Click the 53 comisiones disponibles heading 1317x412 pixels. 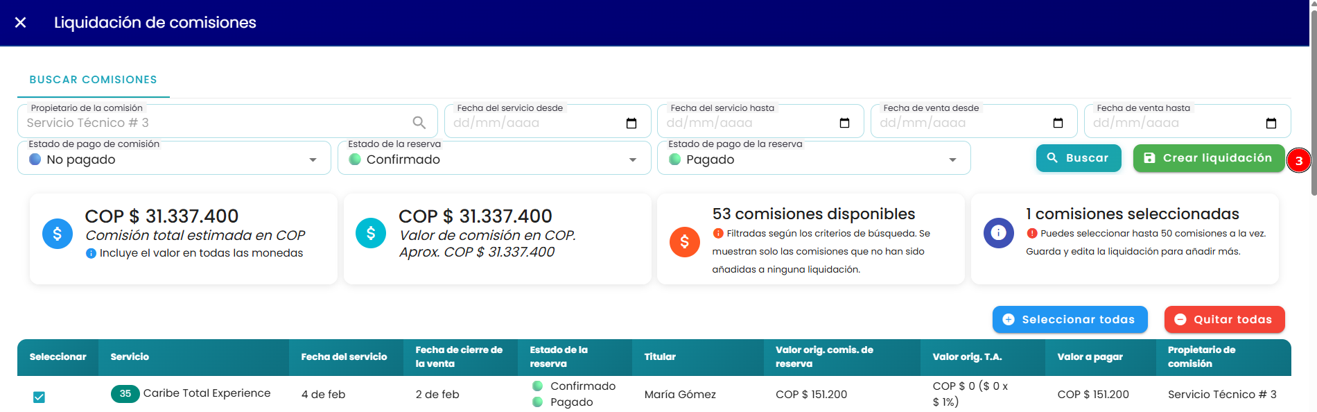point(814,214)
